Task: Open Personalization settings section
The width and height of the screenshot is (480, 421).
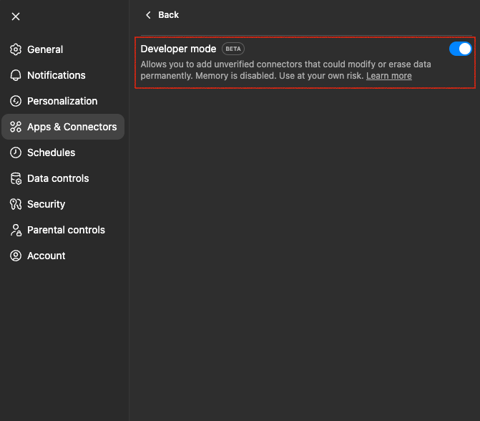Action: coord(63,101)
